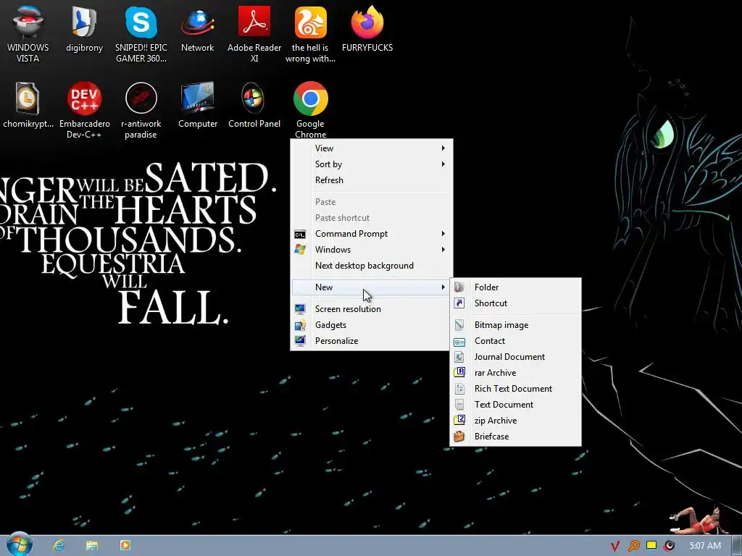Image resolution: width=742 pixels, height=556 pixels.
Task: Click the yellow square tray icon
Action: [651, 545]
